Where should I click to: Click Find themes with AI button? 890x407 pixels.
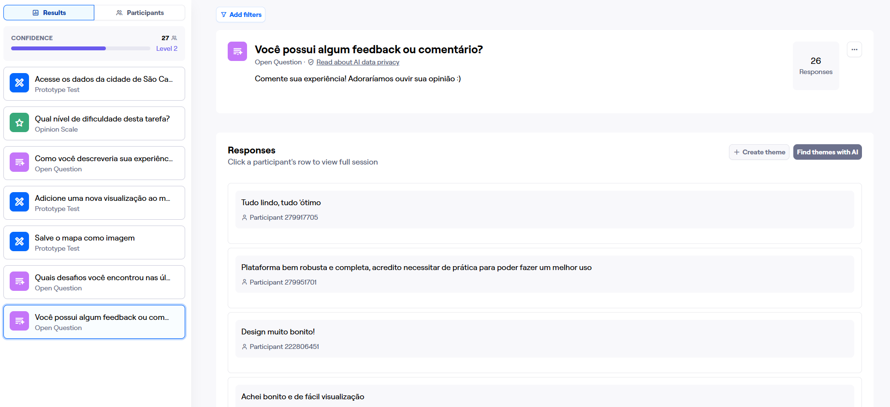click(827, 152)
